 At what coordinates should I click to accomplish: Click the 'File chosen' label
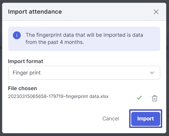pyautogui.click(x=23, y=88)
